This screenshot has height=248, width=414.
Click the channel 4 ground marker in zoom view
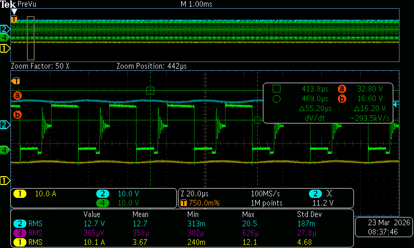tap(5, 150)
